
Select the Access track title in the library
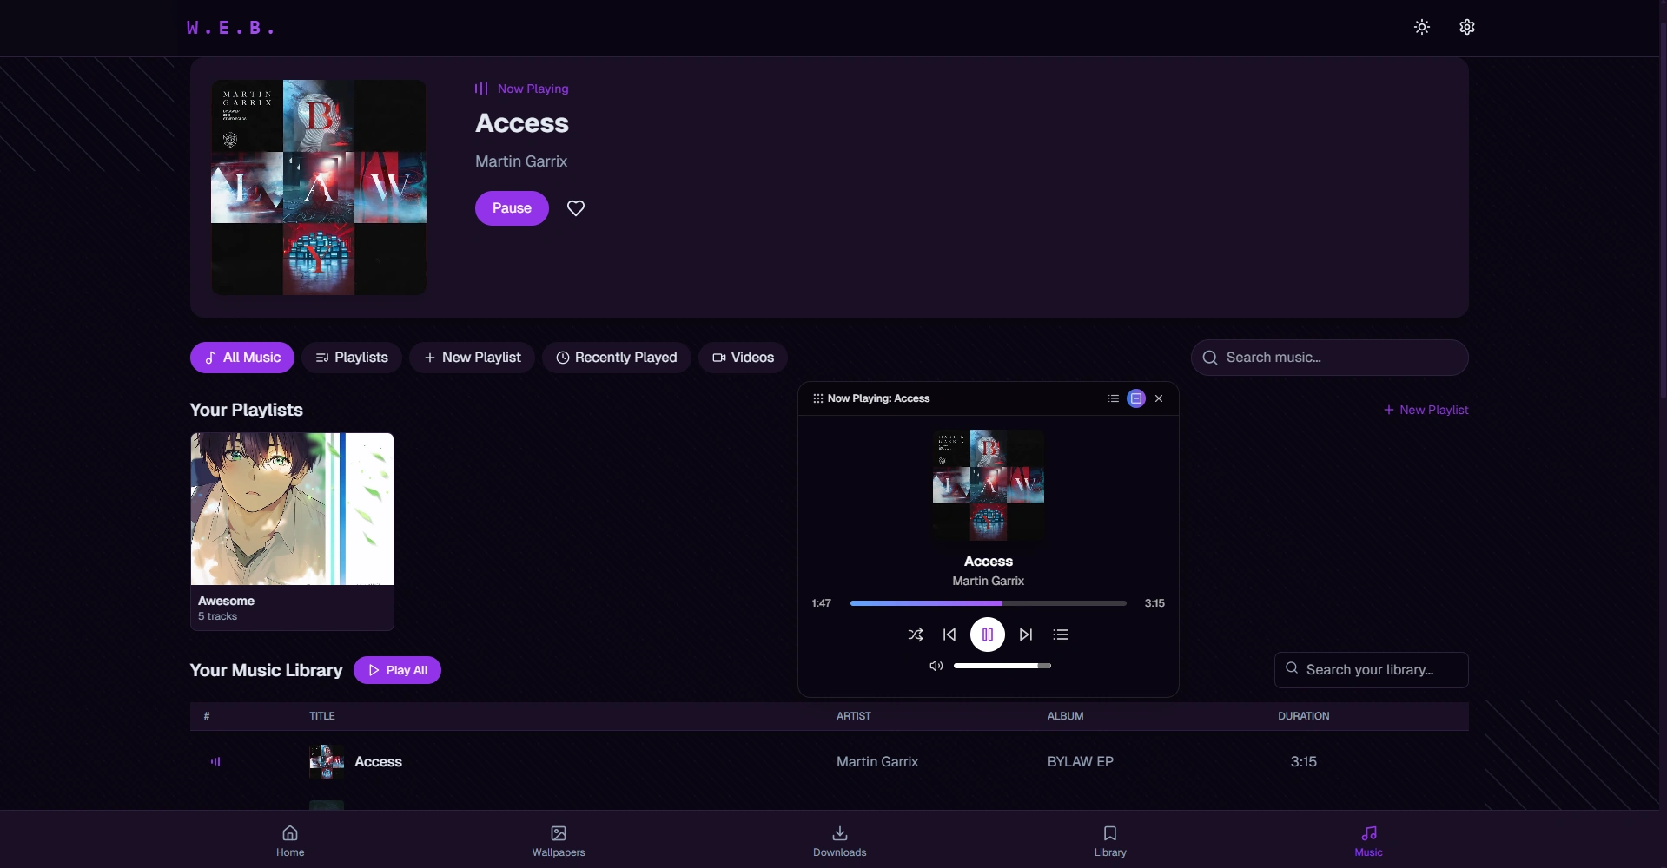pos(379,762)
